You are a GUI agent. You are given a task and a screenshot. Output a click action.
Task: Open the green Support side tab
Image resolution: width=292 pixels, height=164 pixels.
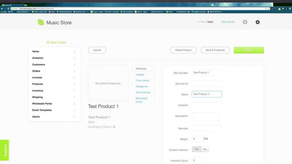[4, 149]
